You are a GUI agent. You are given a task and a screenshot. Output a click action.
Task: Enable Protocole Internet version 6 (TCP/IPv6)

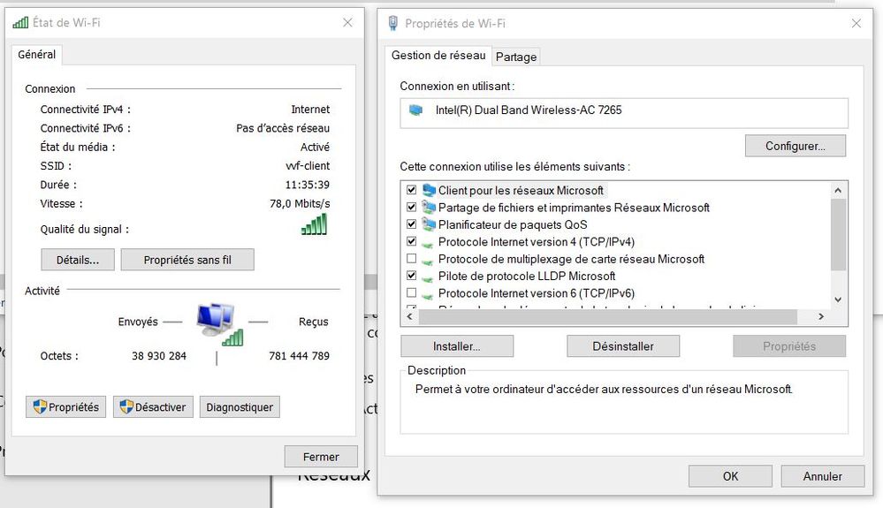click(412, 292)
